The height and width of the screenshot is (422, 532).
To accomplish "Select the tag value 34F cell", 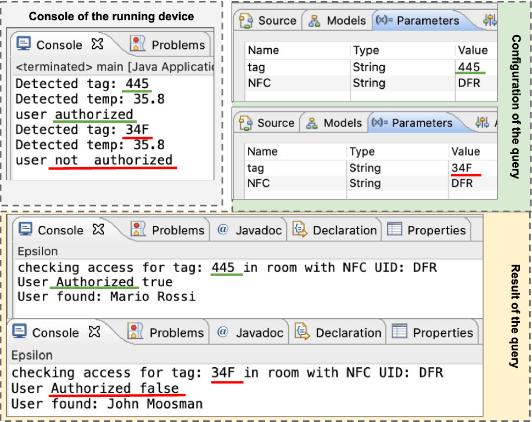I will (462, 168).
